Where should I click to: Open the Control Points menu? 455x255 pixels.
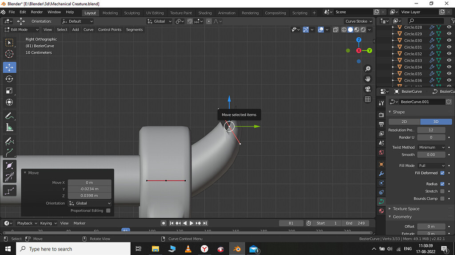coord(110,30)
